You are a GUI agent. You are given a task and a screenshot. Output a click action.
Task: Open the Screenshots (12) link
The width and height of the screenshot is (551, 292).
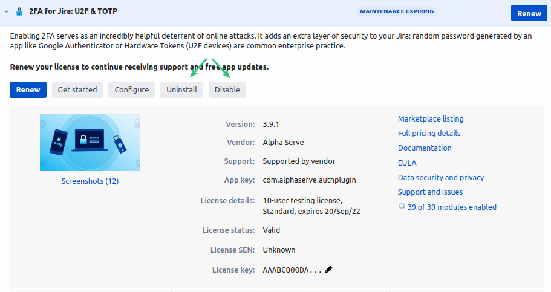pos(90,181)
